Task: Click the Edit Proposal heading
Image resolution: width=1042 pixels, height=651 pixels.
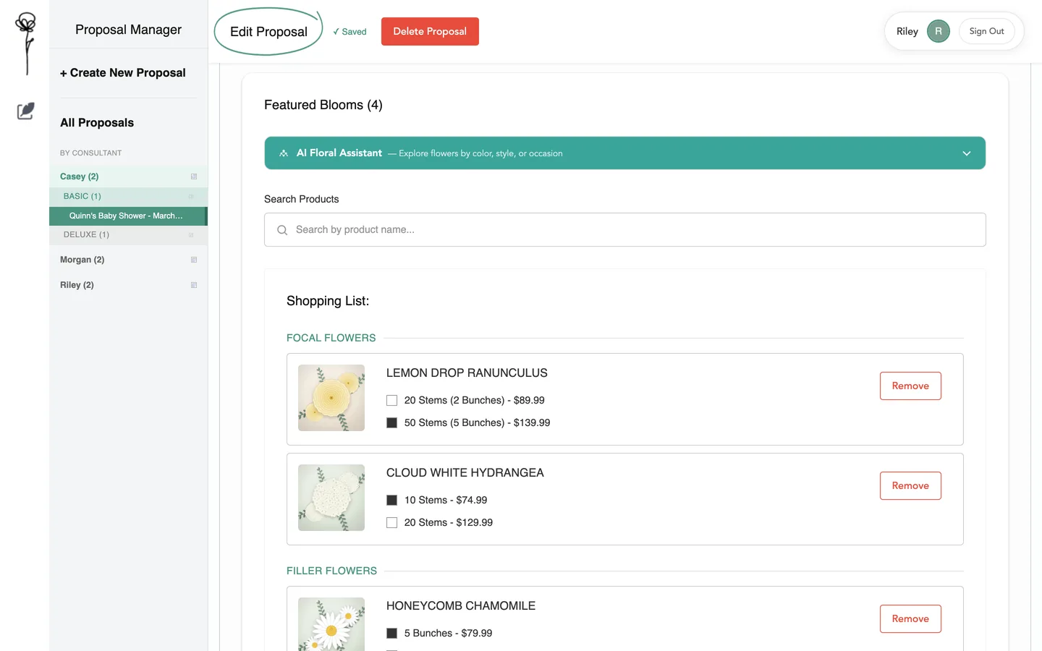Action: click(x=268, y=32)
